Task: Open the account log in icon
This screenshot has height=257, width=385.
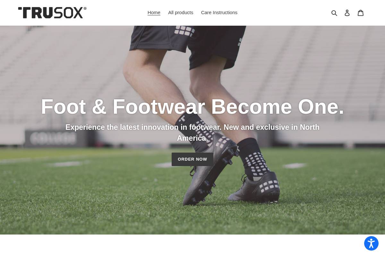Action: click(x=347, y=13)
